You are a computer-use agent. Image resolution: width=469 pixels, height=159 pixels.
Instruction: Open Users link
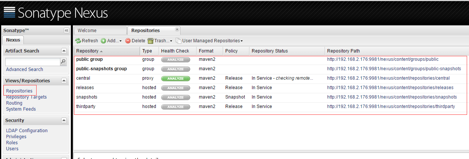pyautogui.click(x=12, y=148)
